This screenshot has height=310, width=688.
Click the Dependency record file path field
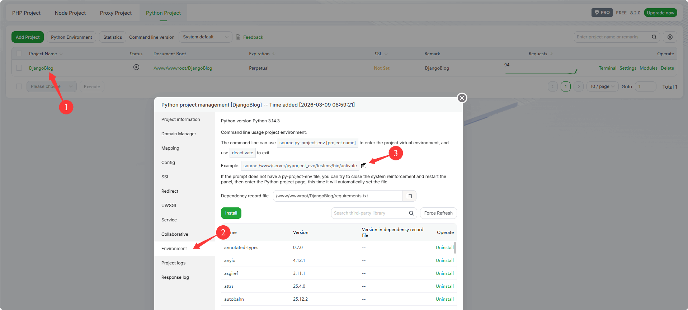pos(337,196)
